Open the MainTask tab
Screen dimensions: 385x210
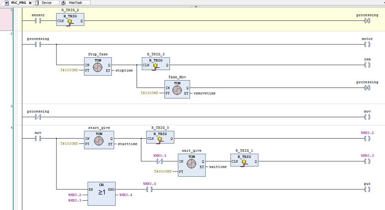pos(75,3)
